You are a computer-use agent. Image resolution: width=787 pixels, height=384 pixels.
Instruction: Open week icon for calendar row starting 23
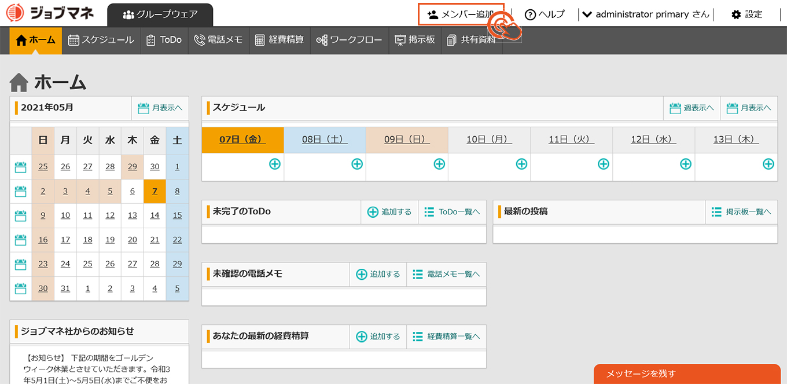point(21,264)
